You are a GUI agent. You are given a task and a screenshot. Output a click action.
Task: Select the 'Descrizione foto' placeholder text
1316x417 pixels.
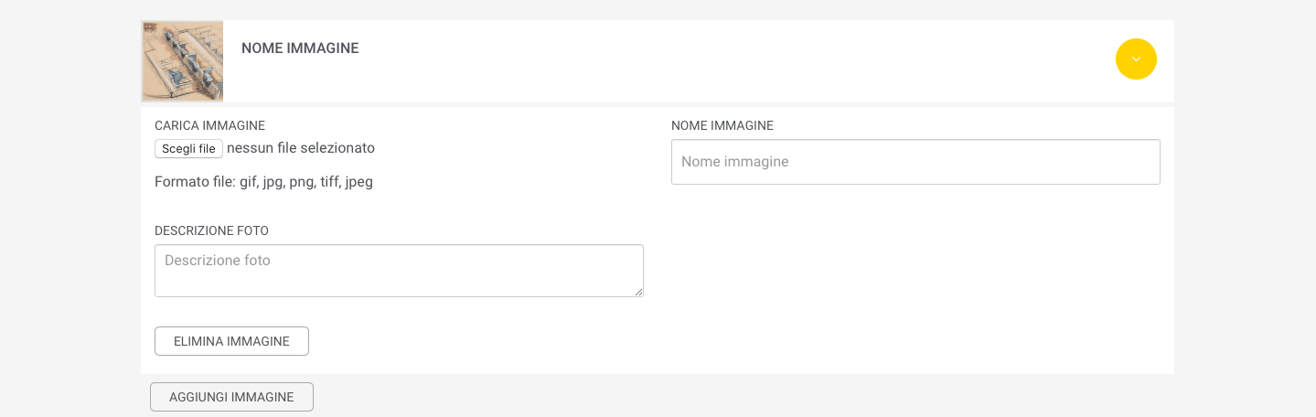pyautogui.click(x=218, y=261)
